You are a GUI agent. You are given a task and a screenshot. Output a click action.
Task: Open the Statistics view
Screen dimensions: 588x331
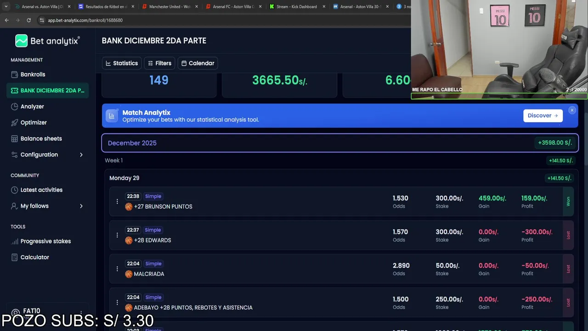(x=122, y=63)
